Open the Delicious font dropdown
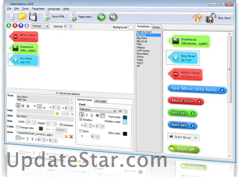The width and height of the screenshot is (239, 177). pyautogui.click(x=98, y=110)
